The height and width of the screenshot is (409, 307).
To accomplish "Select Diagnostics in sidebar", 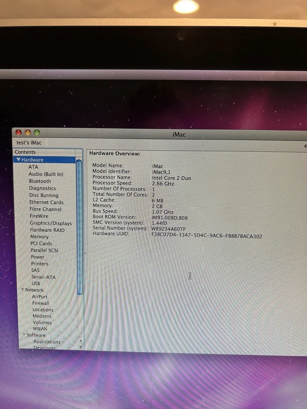I will [x=43, y=188].
